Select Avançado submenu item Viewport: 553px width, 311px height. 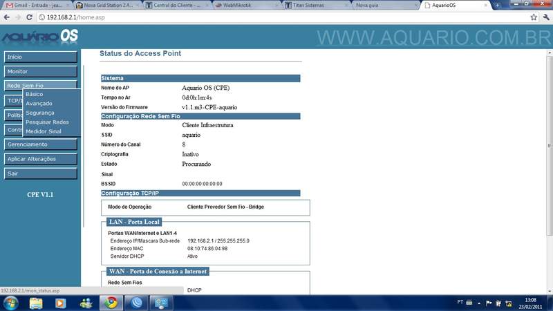click(x=39, y=103)
